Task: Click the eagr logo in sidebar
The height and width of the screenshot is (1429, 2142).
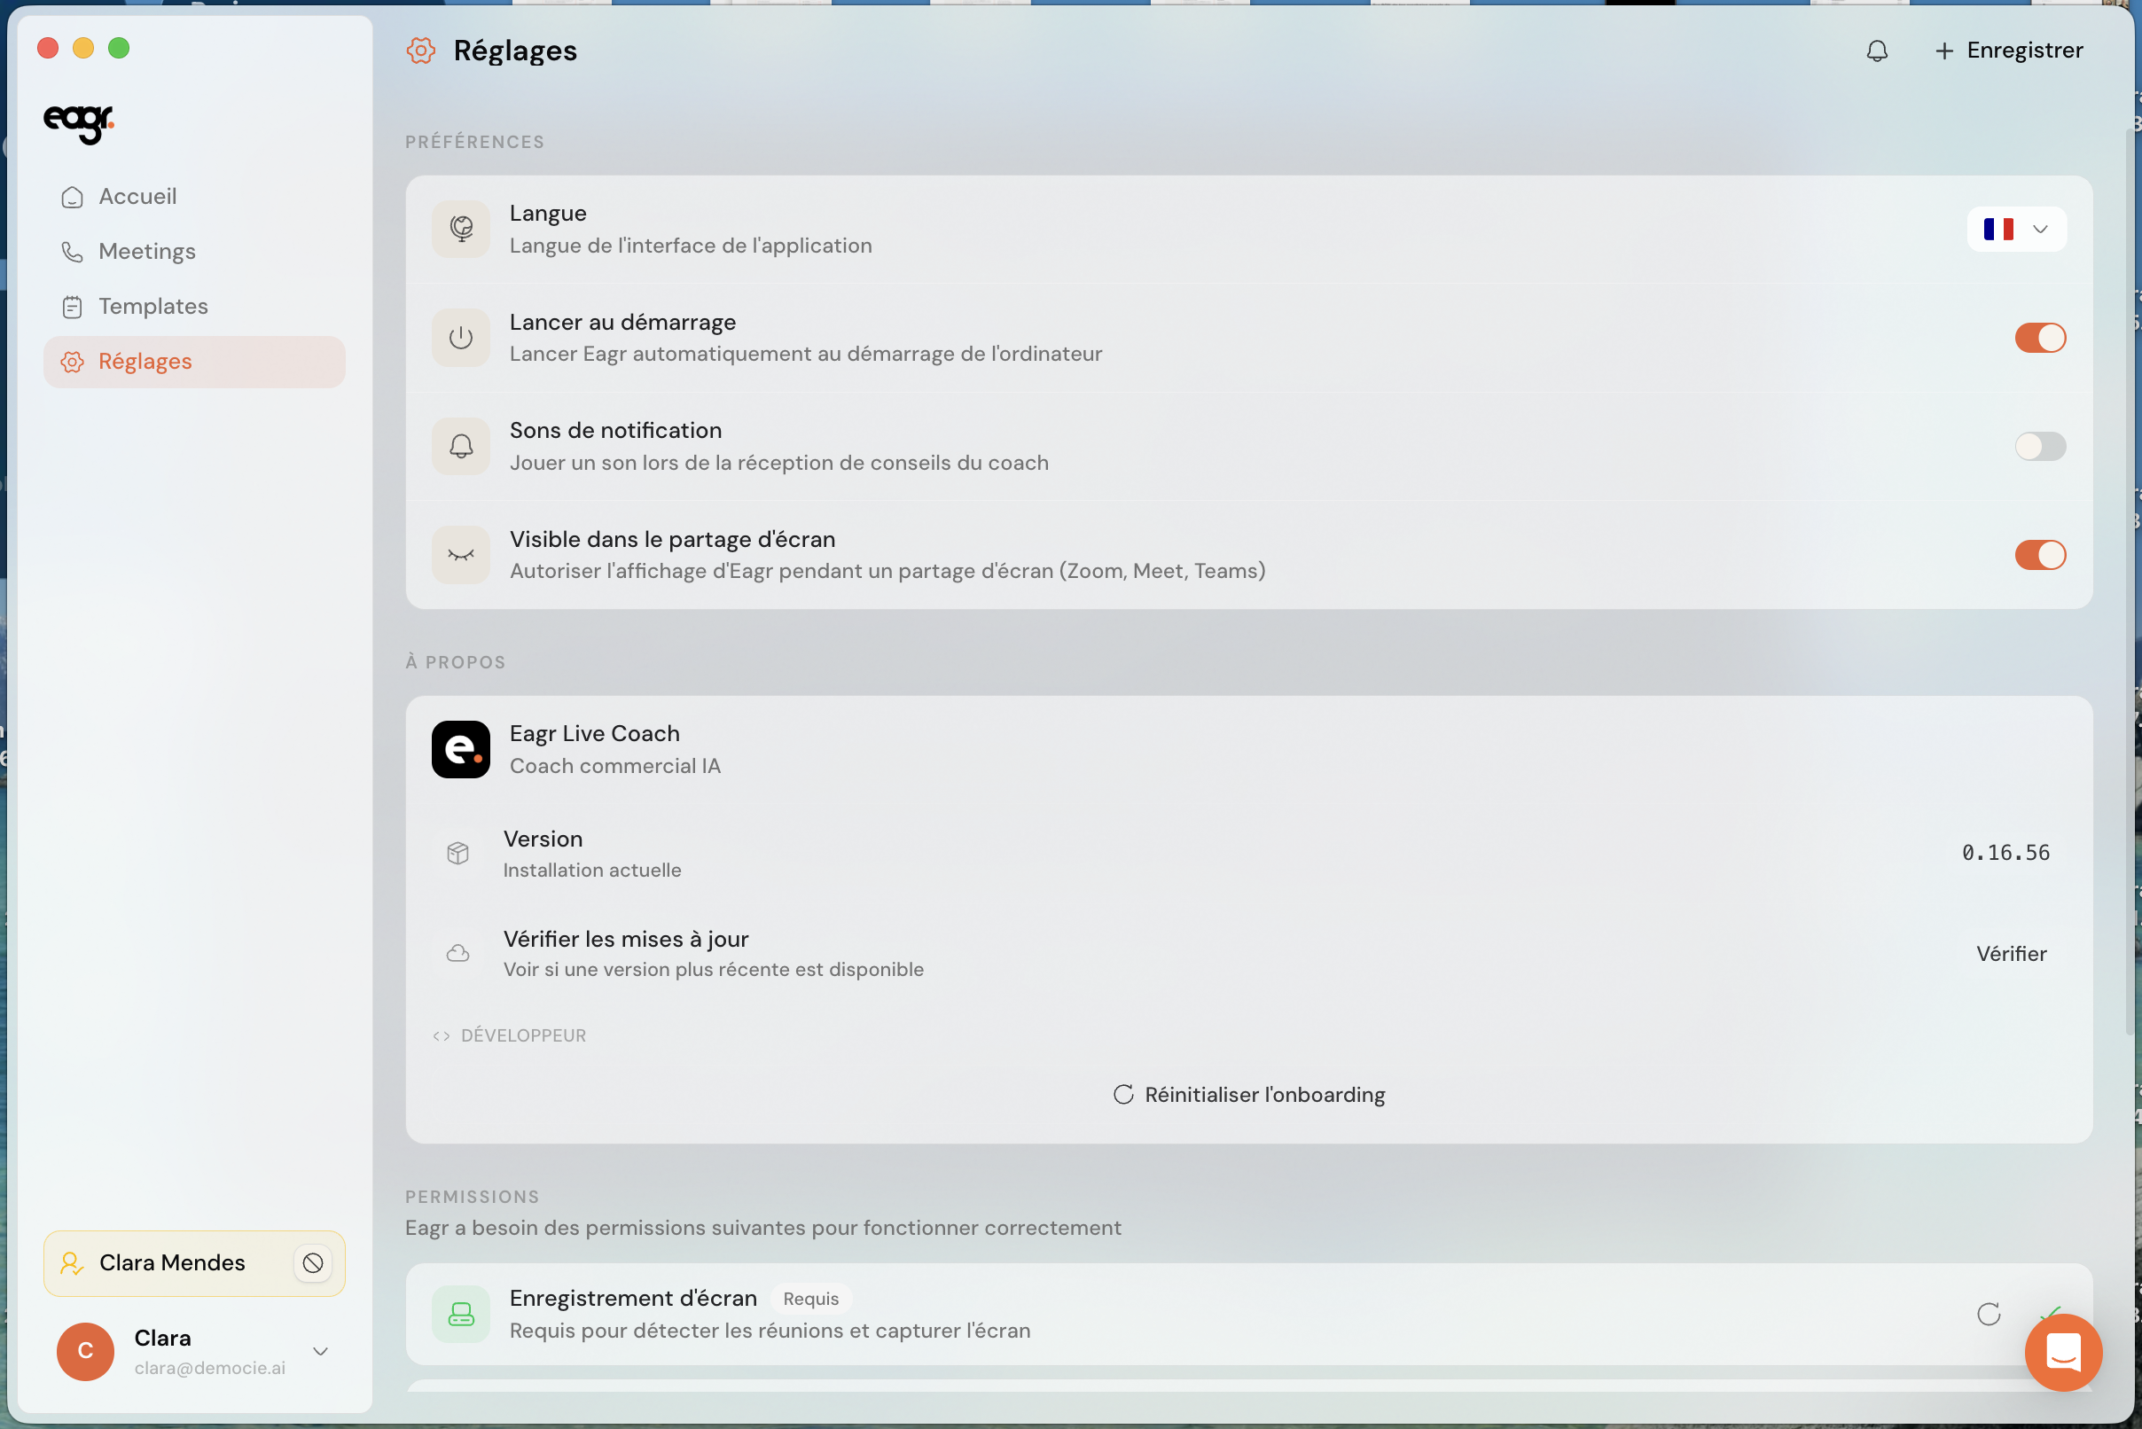Action: tap(79, 123)
